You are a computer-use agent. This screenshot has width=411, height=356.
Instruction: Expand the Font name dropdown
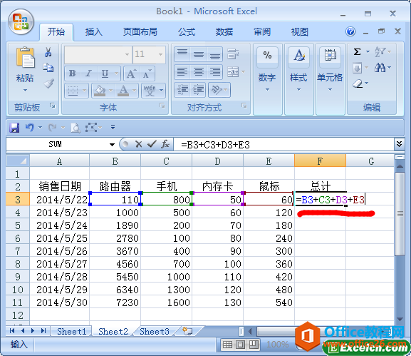point(127,55)
